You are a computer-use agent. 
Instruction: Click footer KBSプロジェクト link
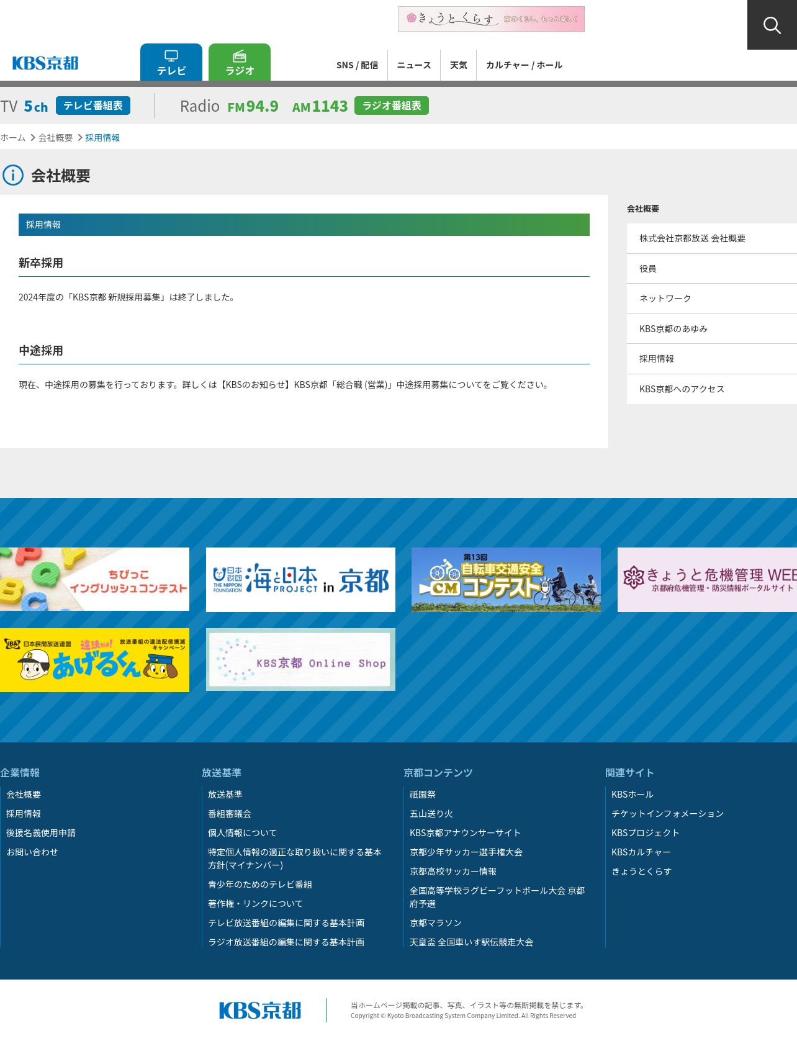click(646, 833)
